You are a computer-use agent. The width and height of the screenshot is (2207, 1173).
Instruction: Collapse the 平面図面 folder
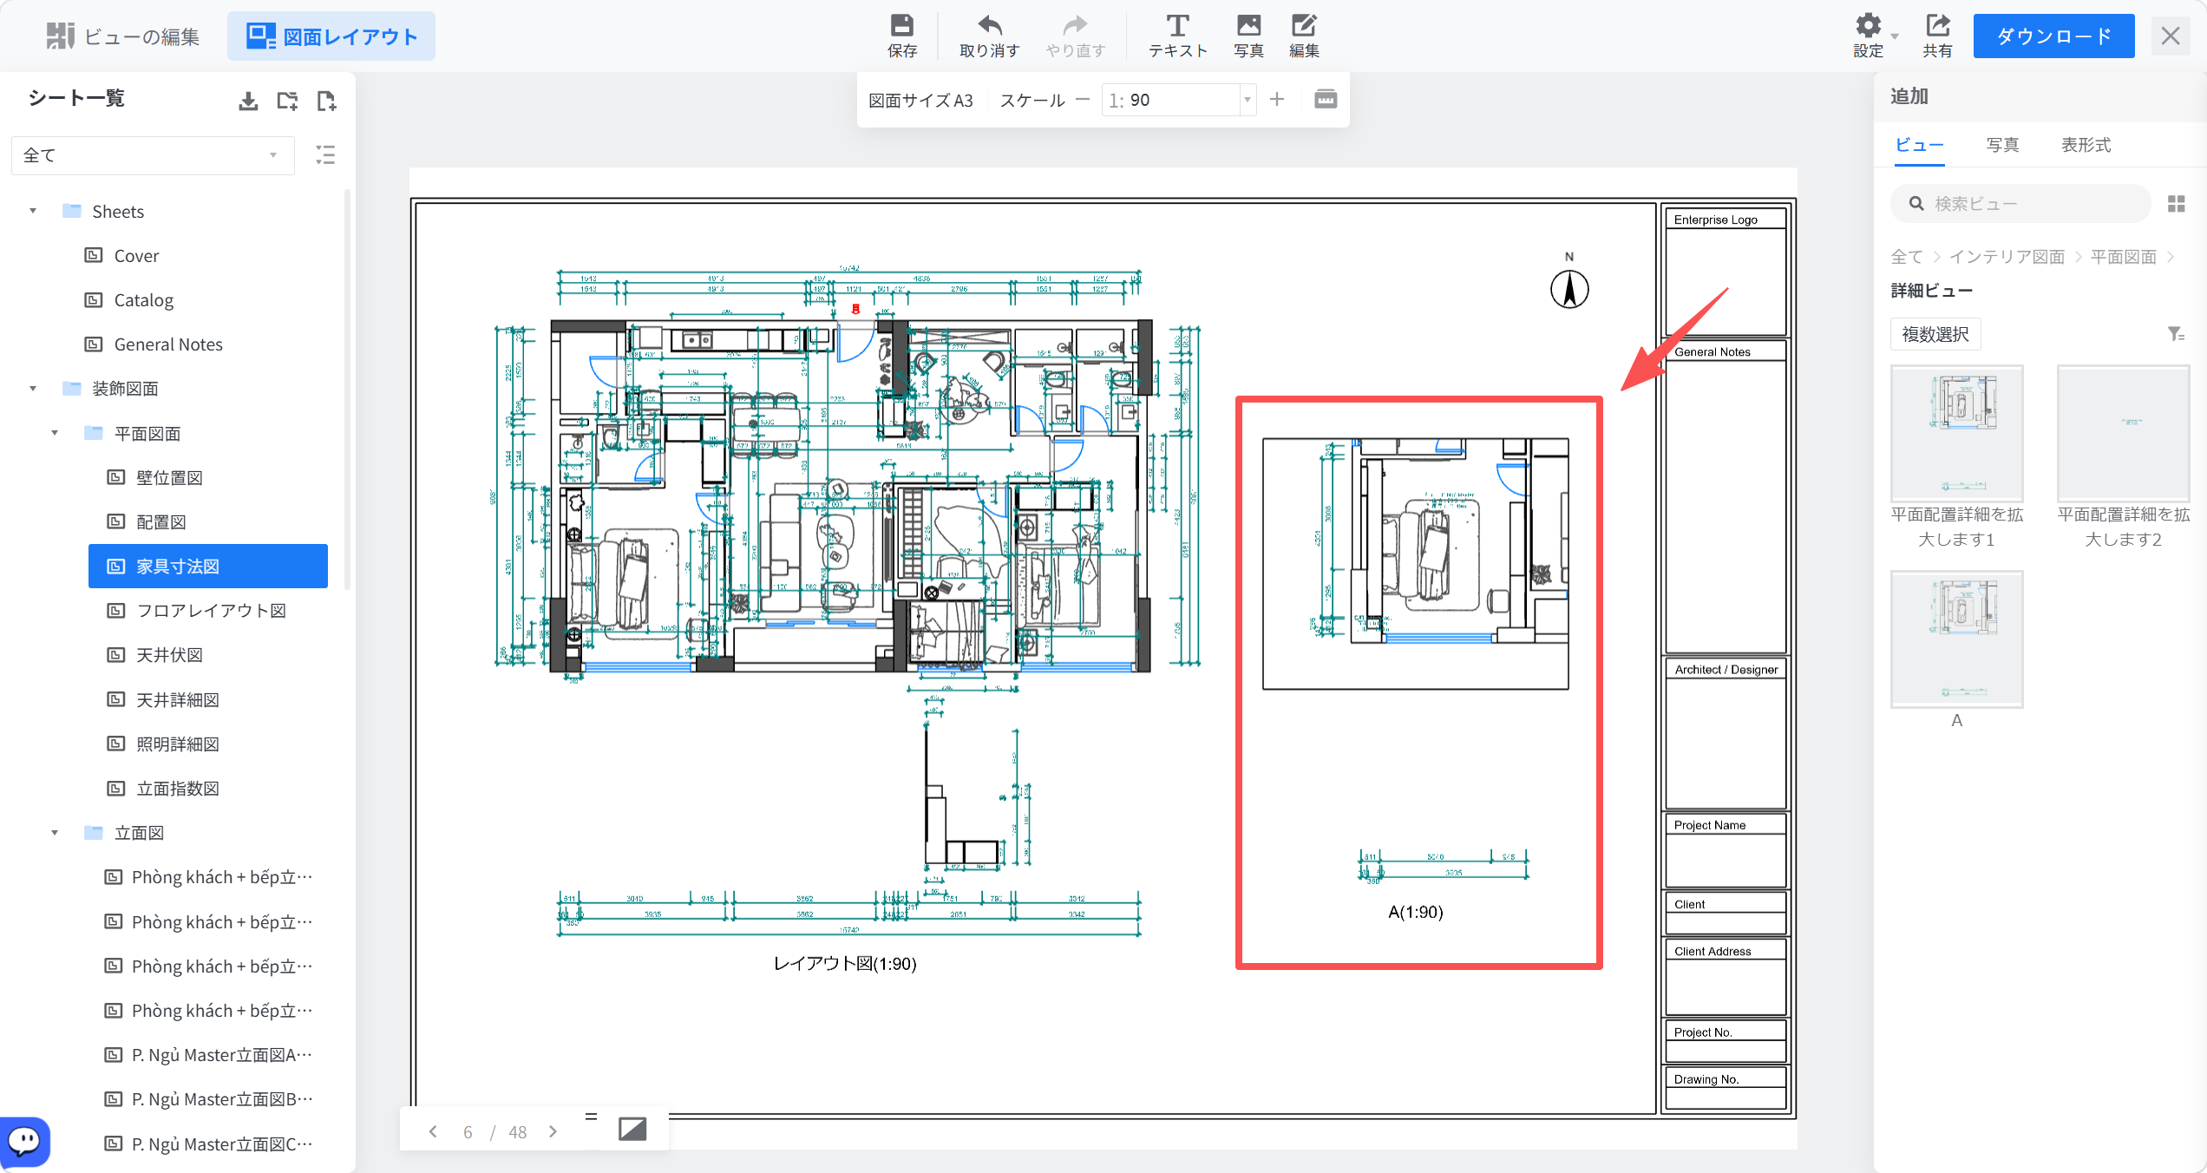[x=55, y=432]
